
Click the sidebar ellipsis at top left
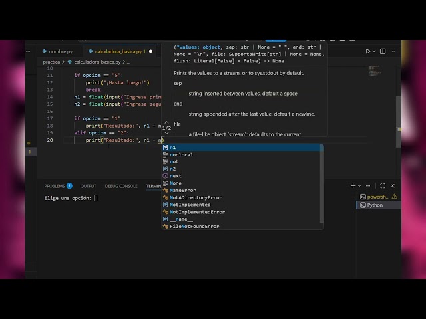point(28,51)
